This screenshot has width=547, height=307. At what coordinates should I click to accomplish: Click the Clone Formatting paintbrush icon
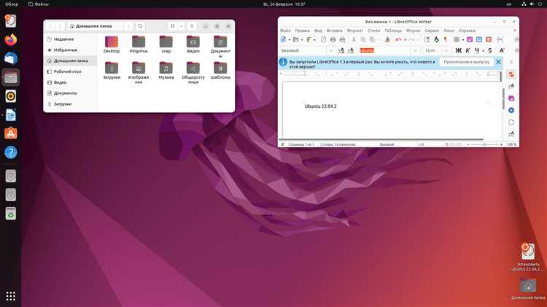click(x=387, y=40)
